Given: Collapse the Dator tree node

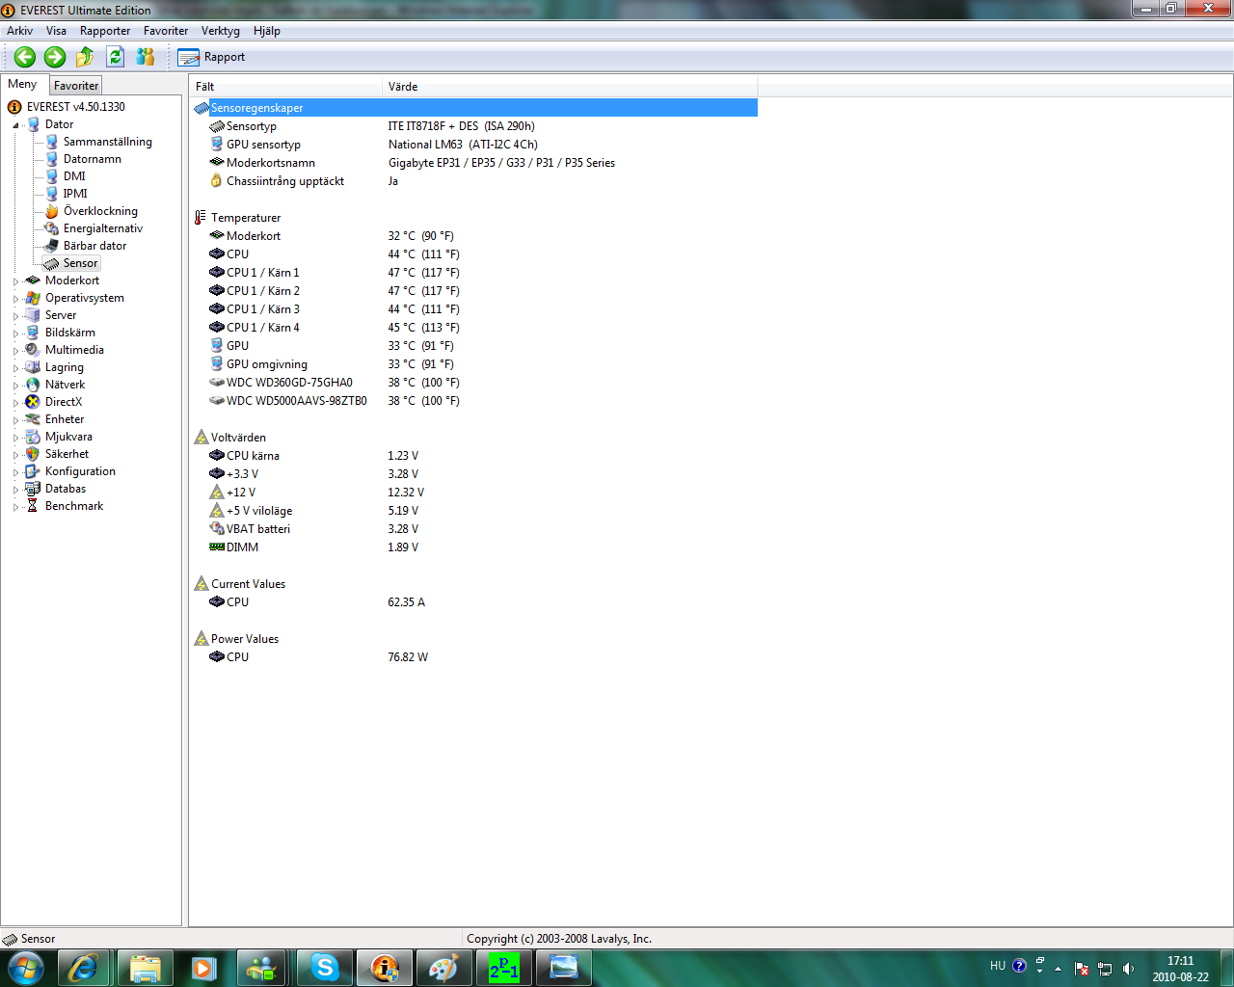Looking at the screenshot, I should coord(15,125).
